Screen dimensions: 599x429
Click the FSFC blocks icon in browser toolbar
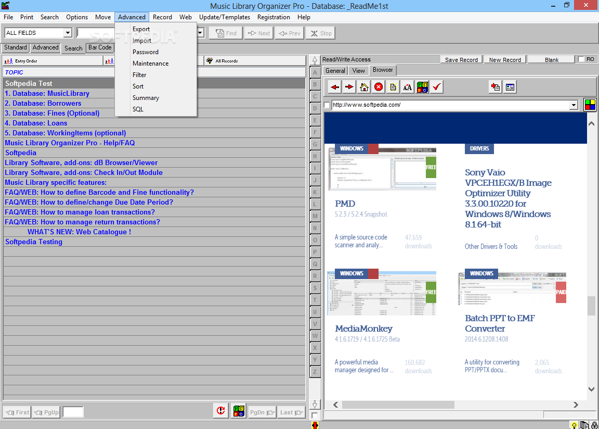[422, 87]
